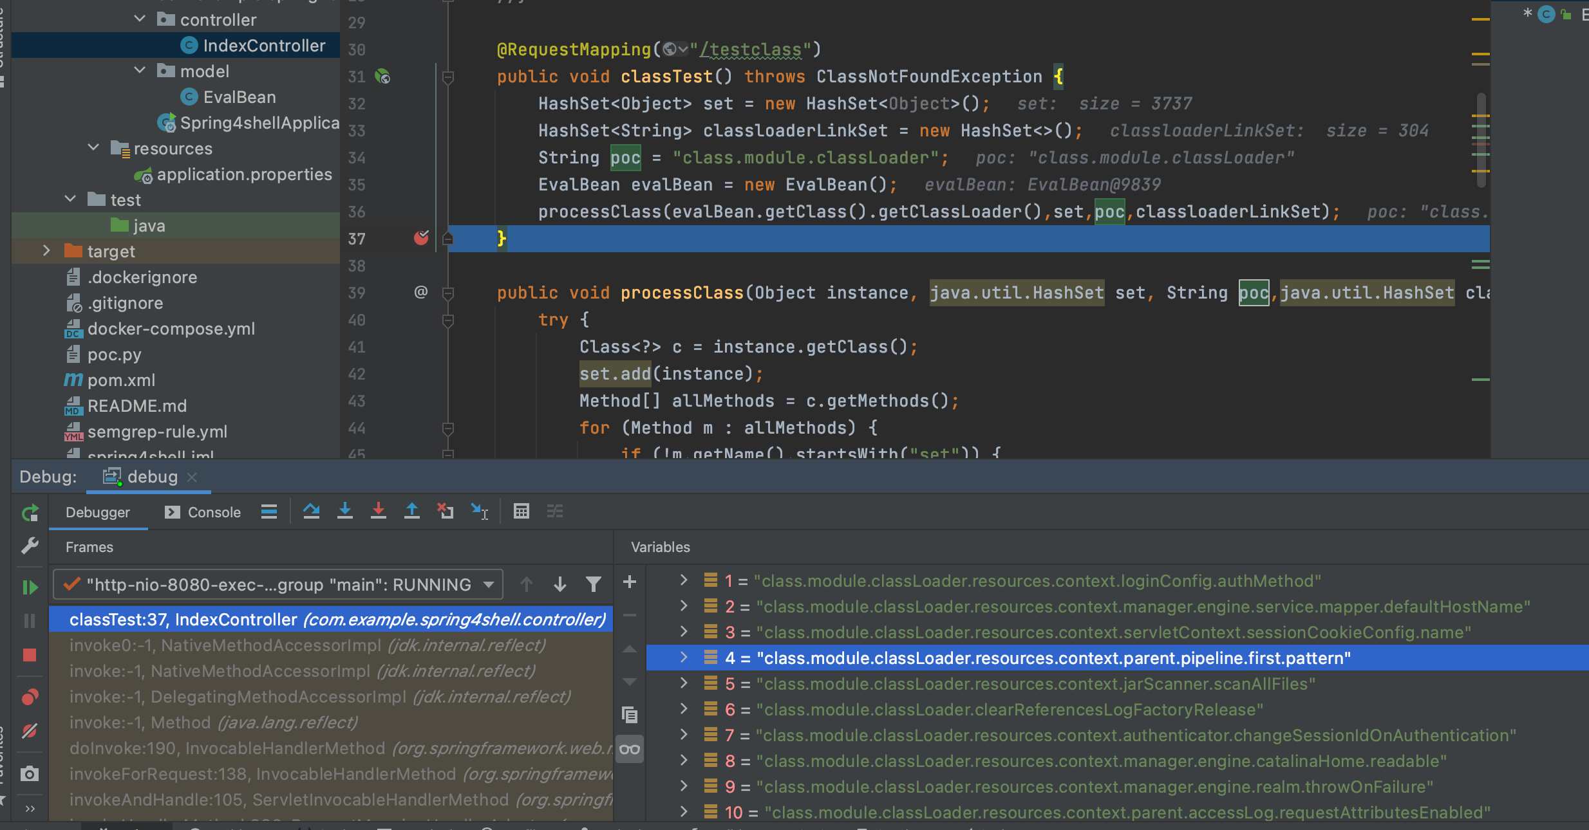The height and width of the screenshot is (830, 1589).
Task: Resume program execution
Action: coord(30,587)
